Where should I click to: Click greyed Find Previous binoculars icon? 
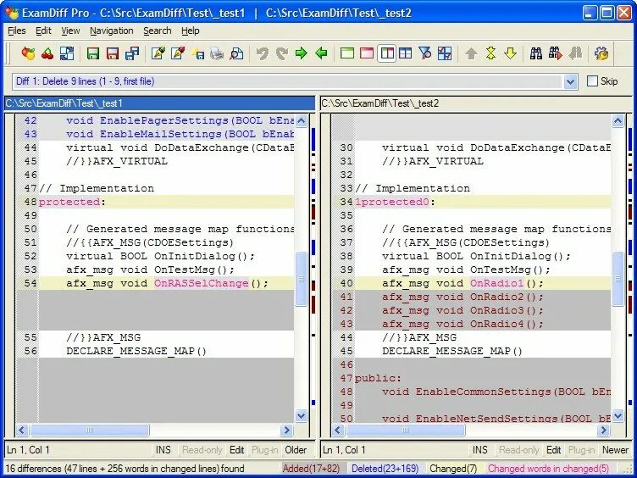coord(575,53)
